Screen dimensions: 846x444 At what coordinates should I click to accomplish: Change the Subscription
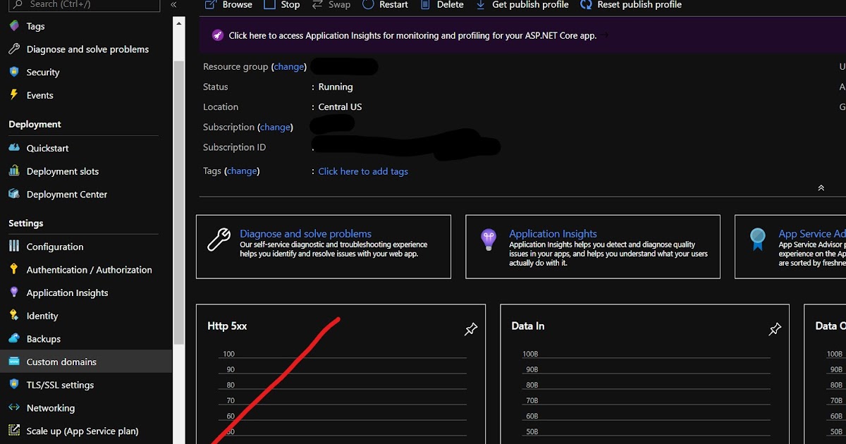point(276,127)
